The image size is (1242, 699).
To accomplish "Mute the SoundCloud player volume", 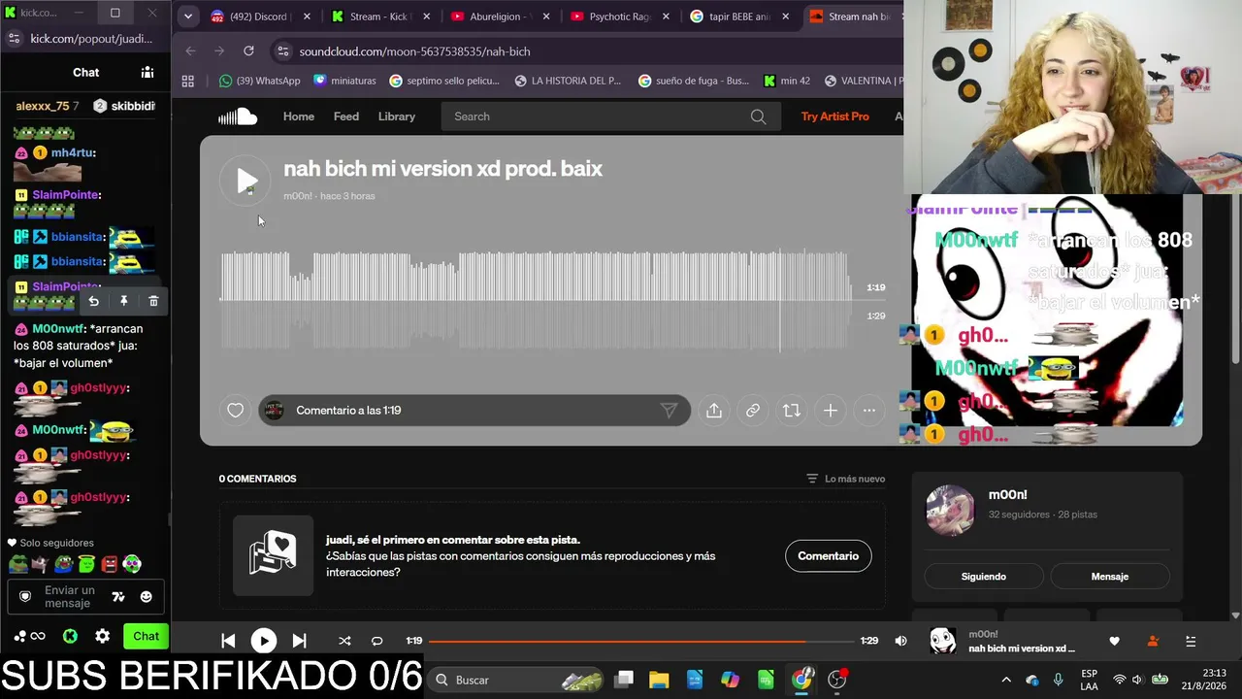I will pos(900,641).
